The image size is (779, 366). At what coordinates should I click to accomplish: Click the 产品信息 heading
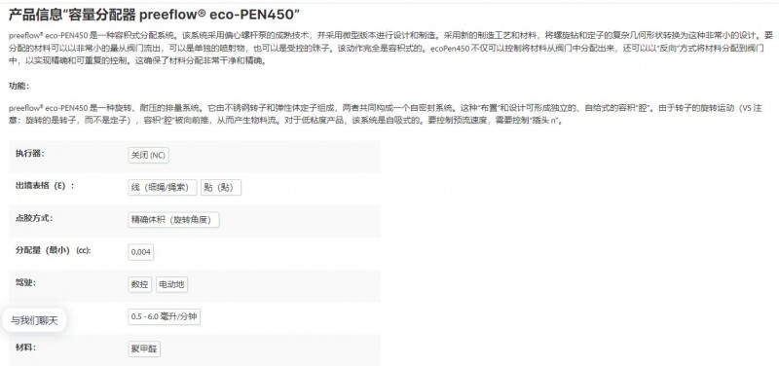pos(154,15)
